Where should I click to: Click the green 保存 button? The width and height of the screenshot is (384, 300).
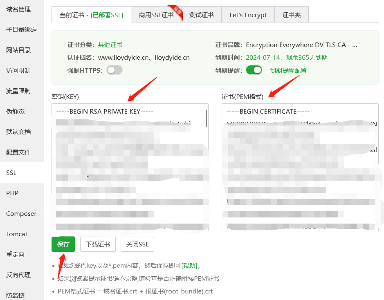(63, 244)
